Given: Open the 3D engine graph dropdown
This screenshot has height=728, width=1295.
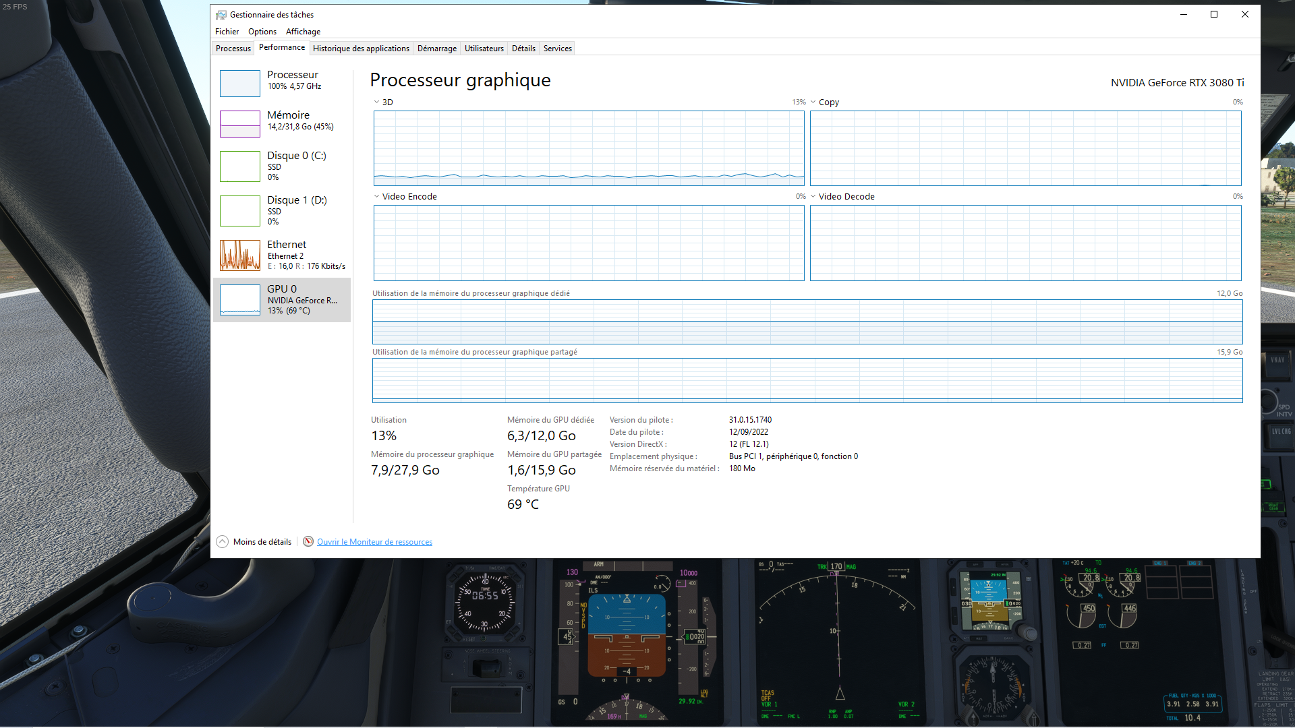Looking at the screenshot, I should click(x=377, y=102).
